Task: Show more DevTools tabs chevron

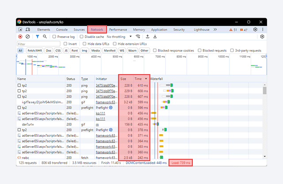Action: click(x=215, y=30)
